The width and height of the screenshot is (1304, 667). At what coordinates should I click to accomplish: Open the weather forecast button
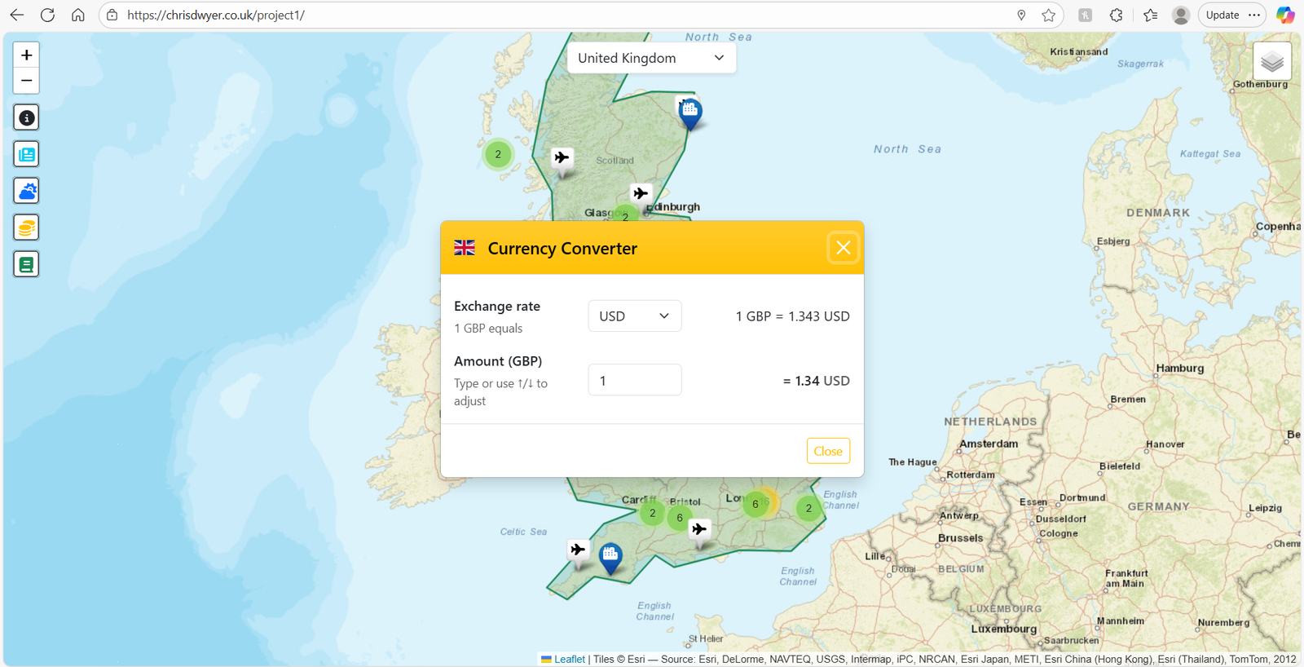[x=26, y=192]
